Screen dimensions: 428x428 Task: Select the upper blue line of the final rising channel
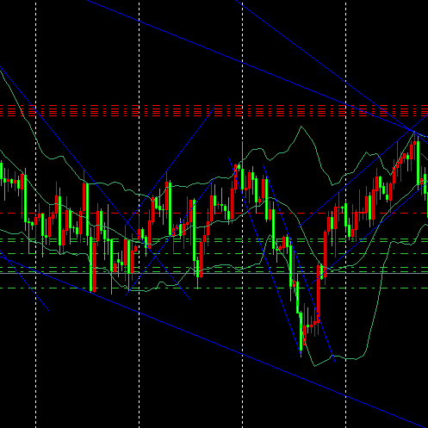[x=363, y=171]
